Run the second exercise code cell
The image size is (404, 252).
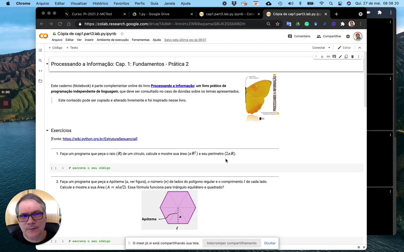coord(54,241)
